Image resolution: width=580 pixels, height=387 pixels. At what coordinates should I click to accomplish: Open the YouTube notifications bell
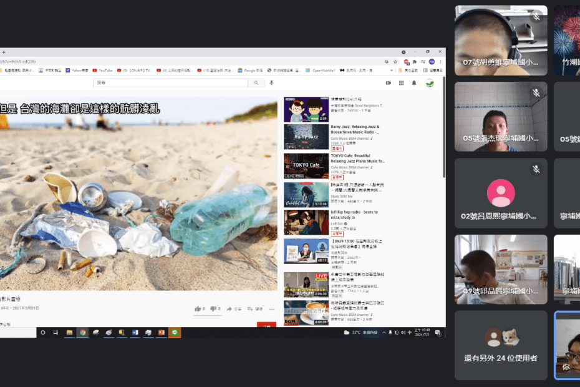click(414, 83)
